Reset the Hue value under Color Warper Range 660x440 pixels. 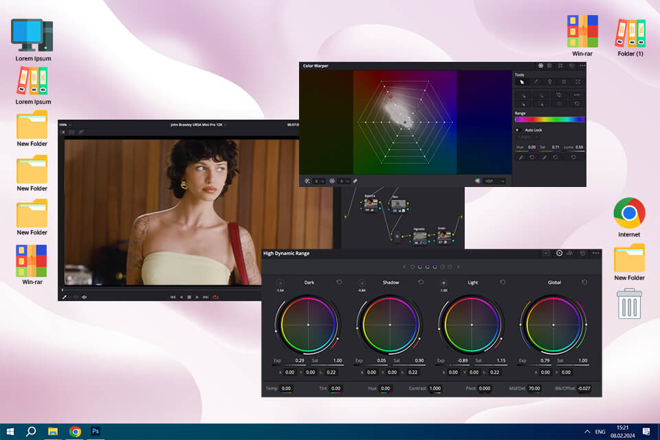(531, 157)
